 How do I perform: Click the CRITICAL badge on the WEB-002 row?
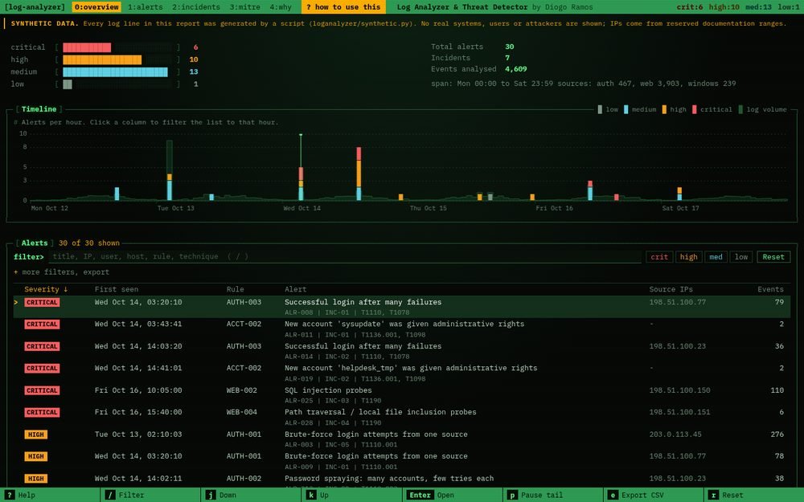point(42,390)
